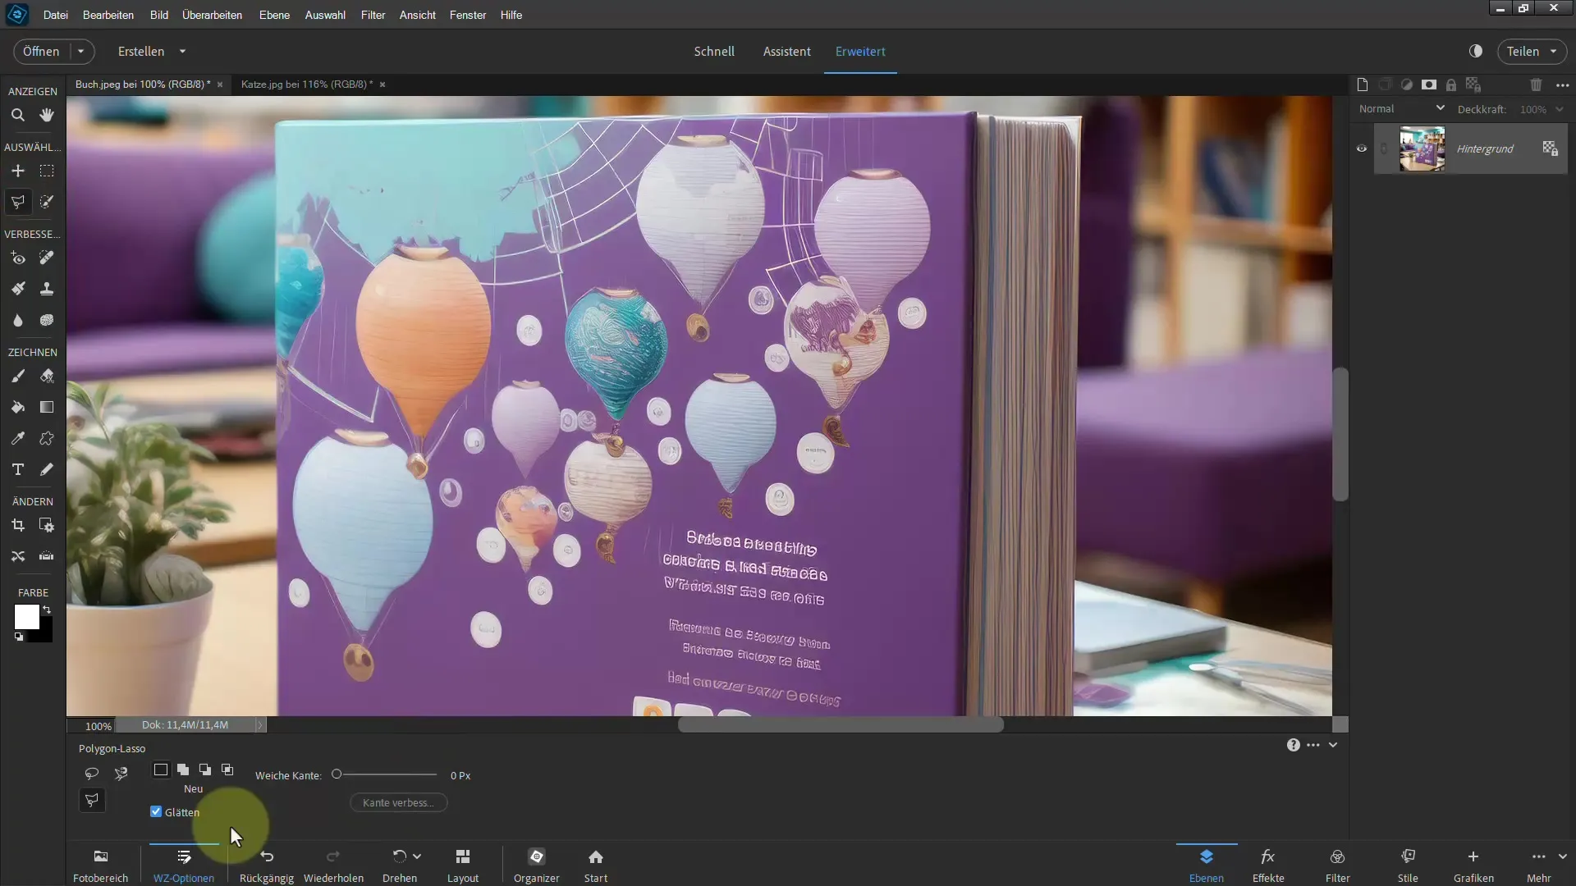Select the Recompose tool

(x=47, y=525)
